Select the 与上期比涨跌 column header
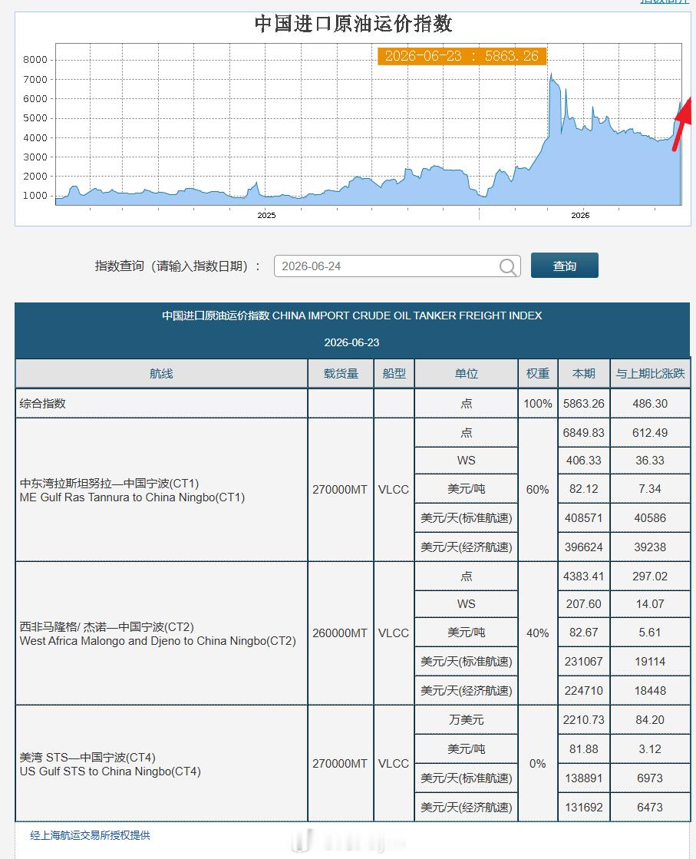This screenshot has height=859, width=696. [x=650, y=374]
